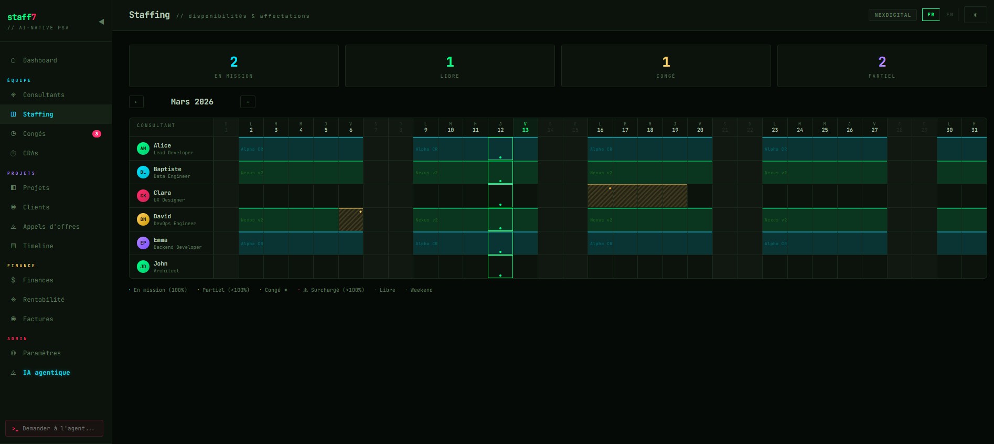Open the Consultants section

[x=56, y=95]
